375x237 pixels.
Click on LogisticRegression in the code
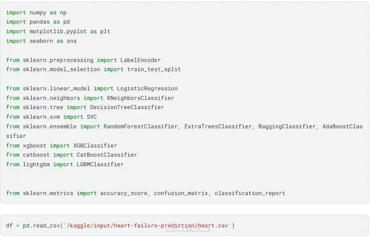(x=147, y=88)
